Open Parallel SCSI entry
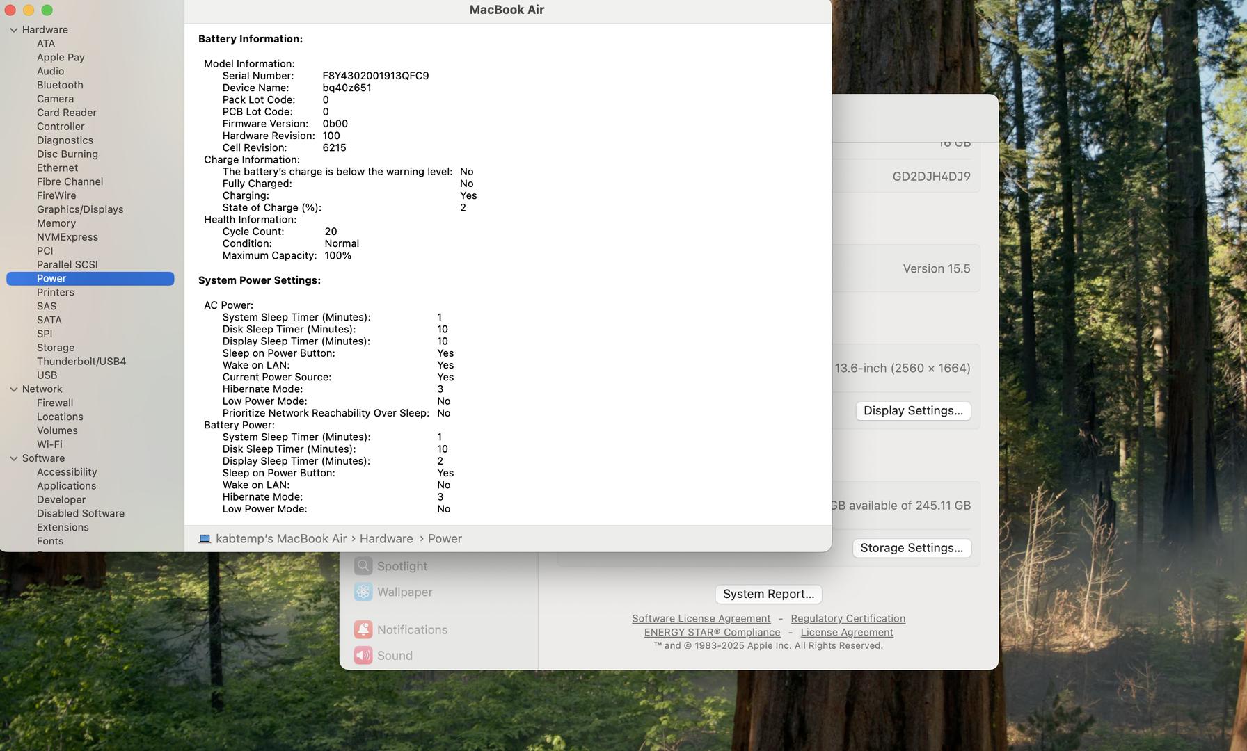The width and height of the screenshot is (1247, 751). click(67, 265)
